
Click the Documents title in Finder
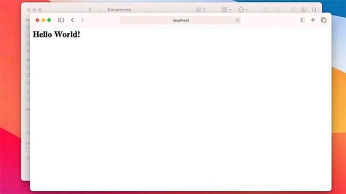[119, 10]
